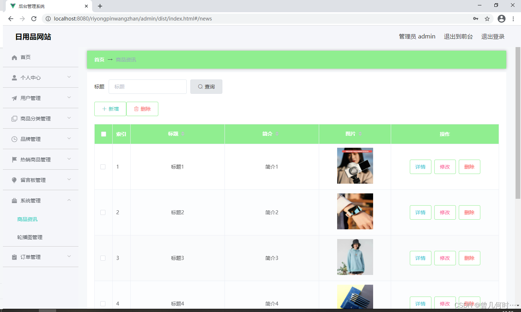This screenshot has height=312, width=521.
Task: Click the paper plane icon for 用户管理
Action: (x=14, y=98)
